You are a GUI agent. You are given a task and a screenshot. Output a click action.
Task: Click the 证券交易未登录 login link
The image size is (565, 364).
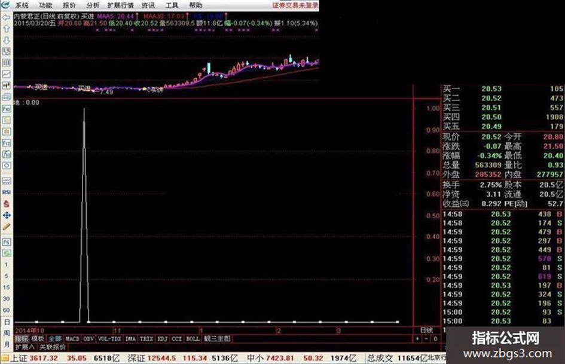pyautogui.click(x=295, y=5)
